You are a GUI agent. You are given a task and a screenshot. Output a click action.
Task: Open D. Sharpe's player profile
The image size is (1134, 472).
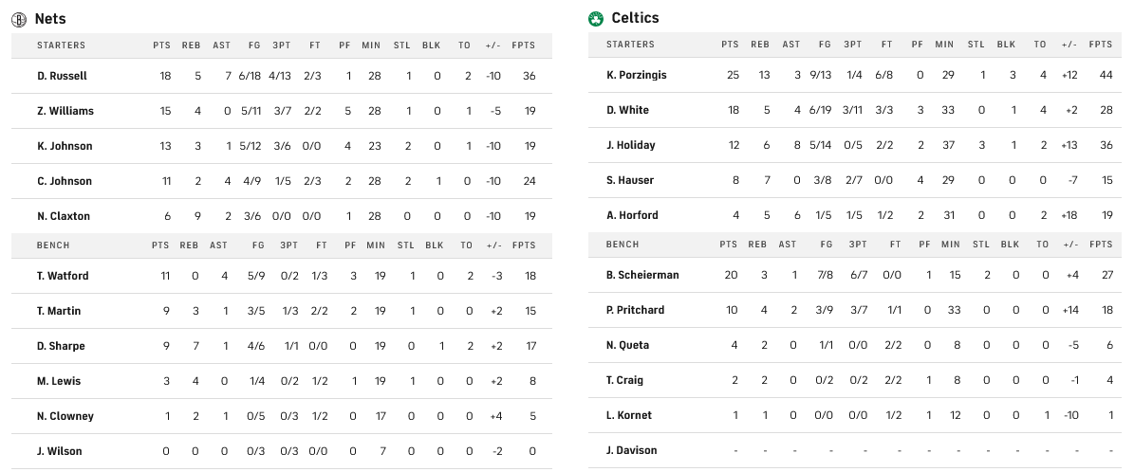click(x=61, y=346)
